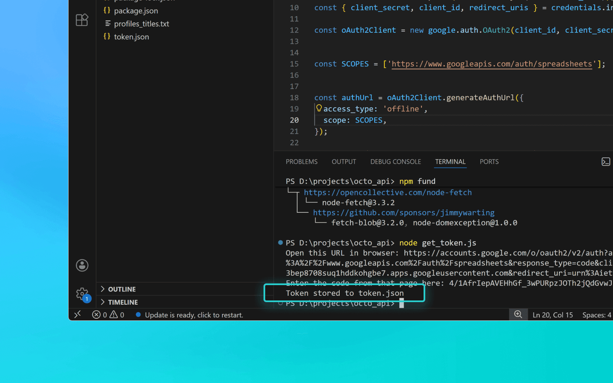
Task: Open the remote window indicator in status bar
Action: click(78, 314)
